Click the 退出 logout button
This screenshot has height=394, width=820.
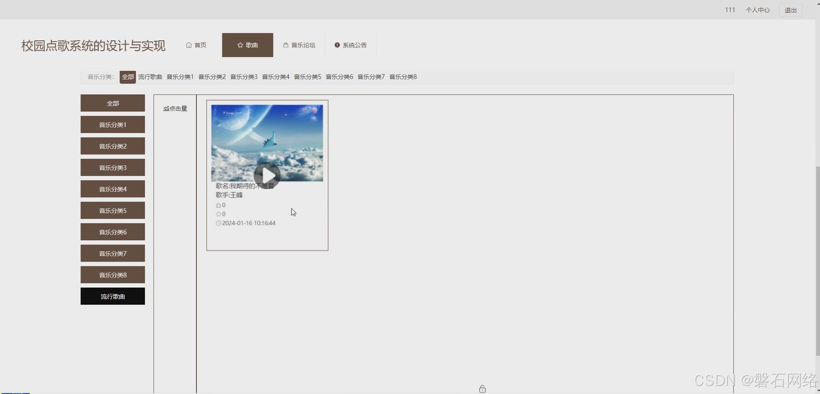tap(790, 9)
